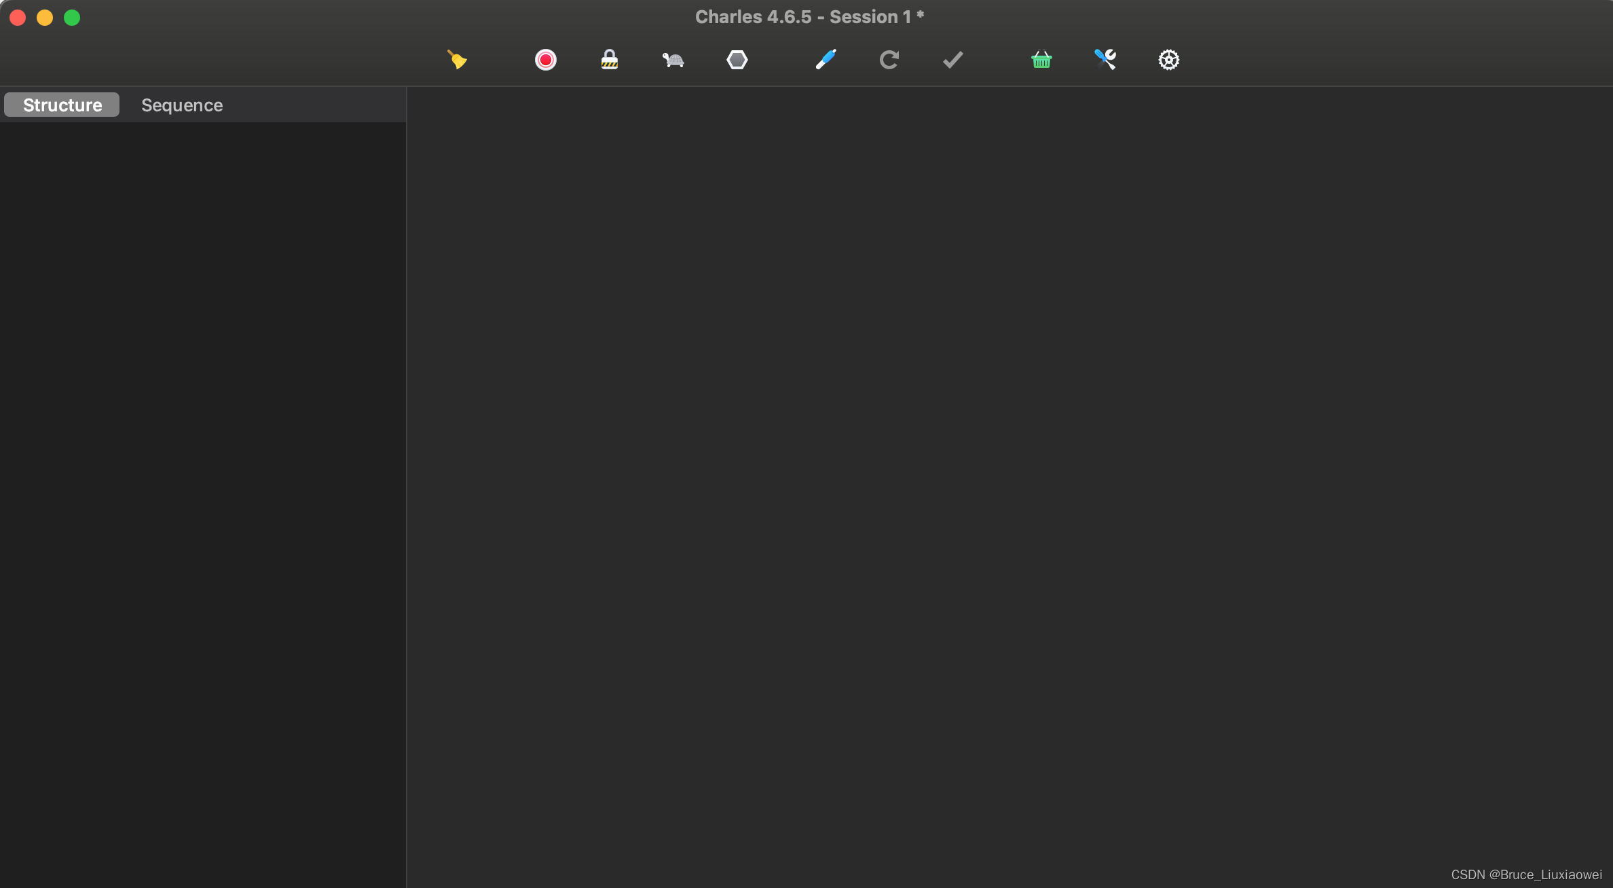Viewport: 1613px width, 888px height.
Task: Toggle breakpoints with the hexagon icon
Action: click(x=737, y=60)
